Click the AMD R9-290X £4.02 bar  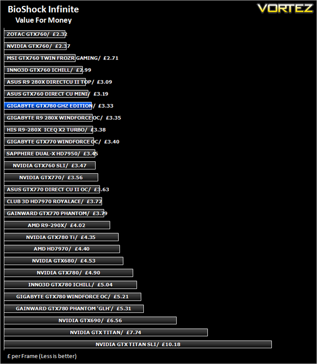click(x=57, y=225)
